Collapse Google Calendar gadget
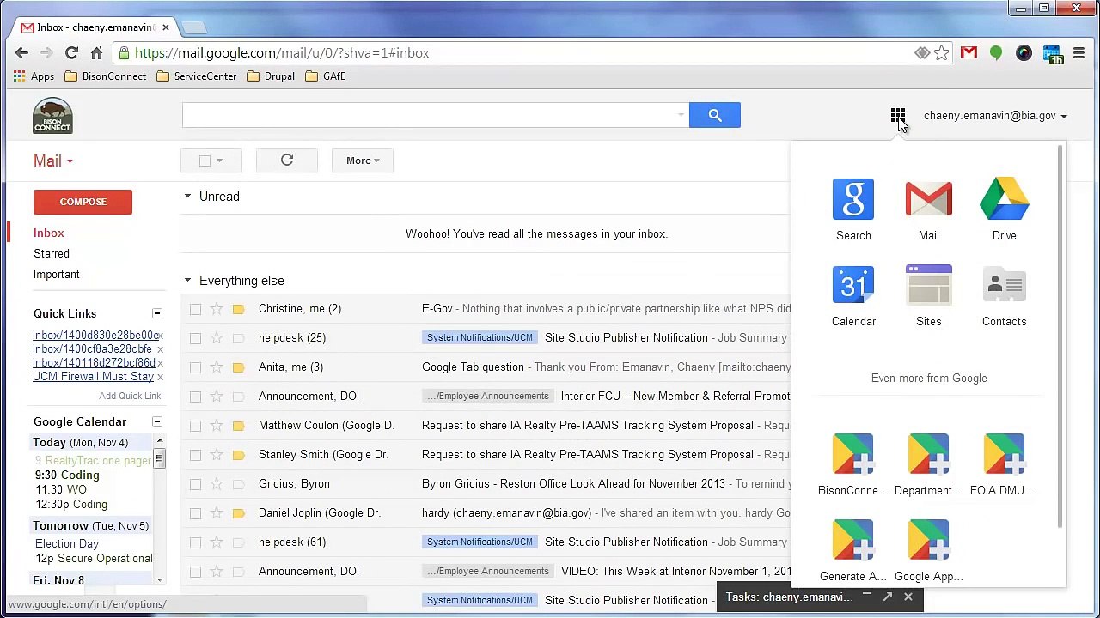Viewport: 1100px width, 618px height. (x=157, y=422)
